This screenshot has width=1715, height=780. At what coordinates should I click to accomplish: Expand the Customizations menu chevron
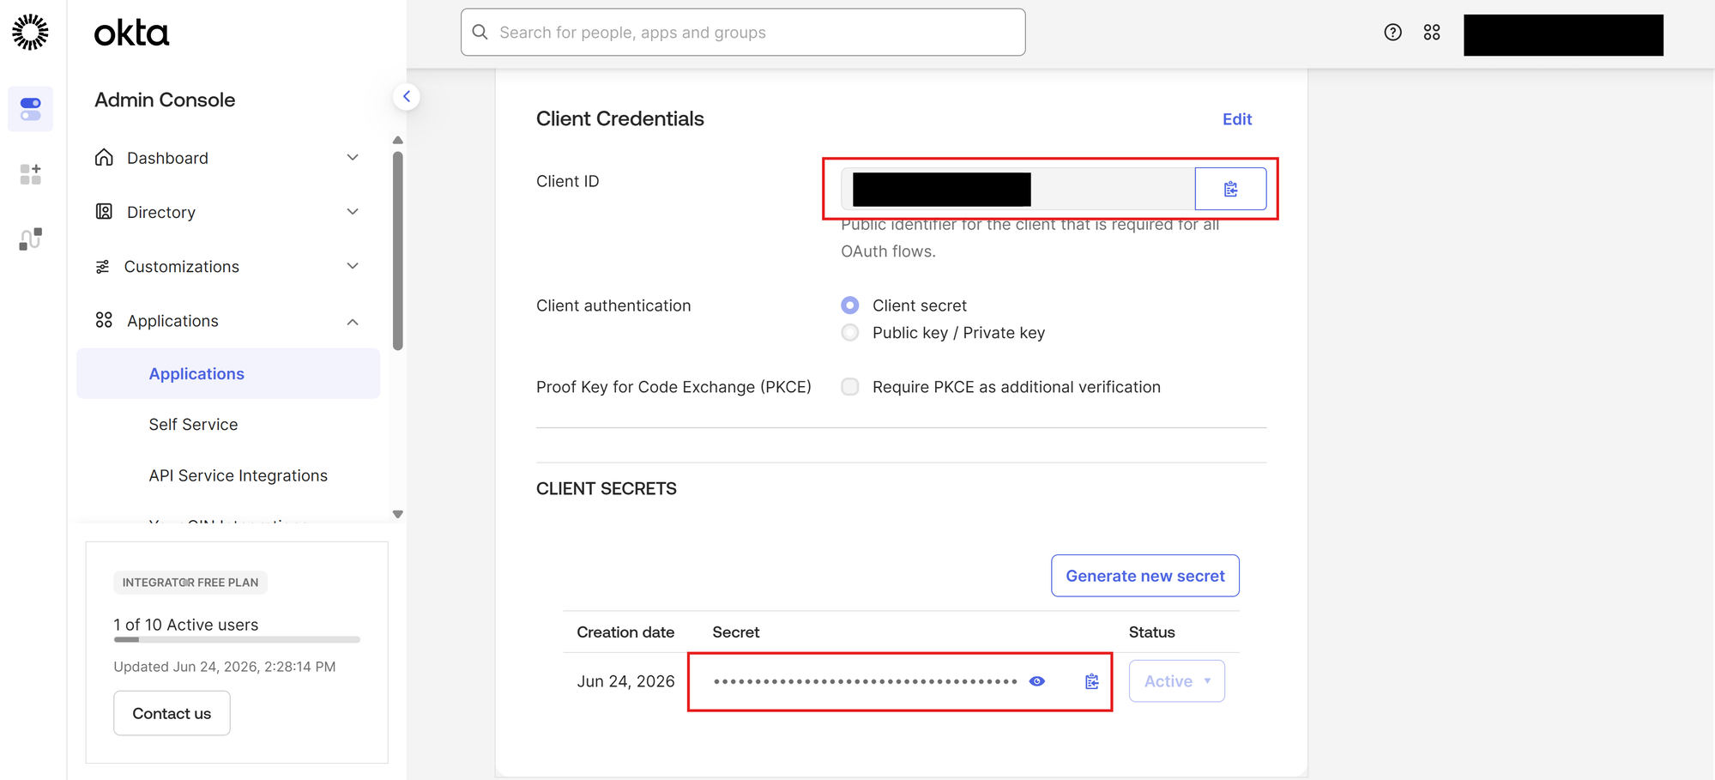(353, 266)
